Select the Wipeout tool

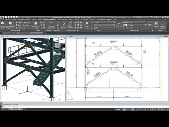click(156, 24)
